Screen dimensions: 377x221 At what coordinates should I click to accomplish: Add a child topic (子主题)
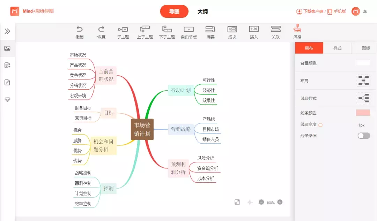click(x=123, y=30)
